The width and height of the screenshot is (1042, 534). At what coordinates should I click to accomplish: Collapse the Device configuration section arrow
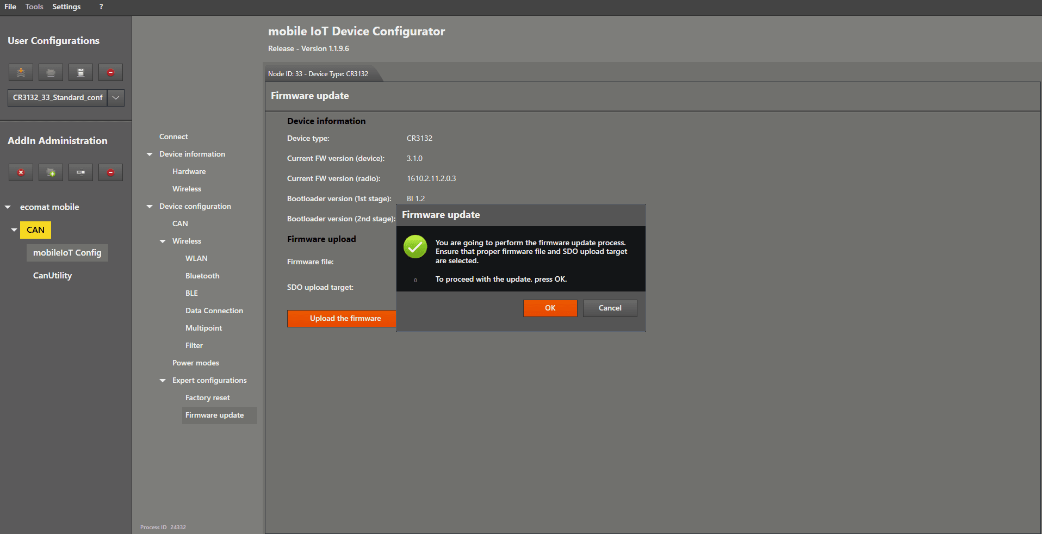point(150,207)
